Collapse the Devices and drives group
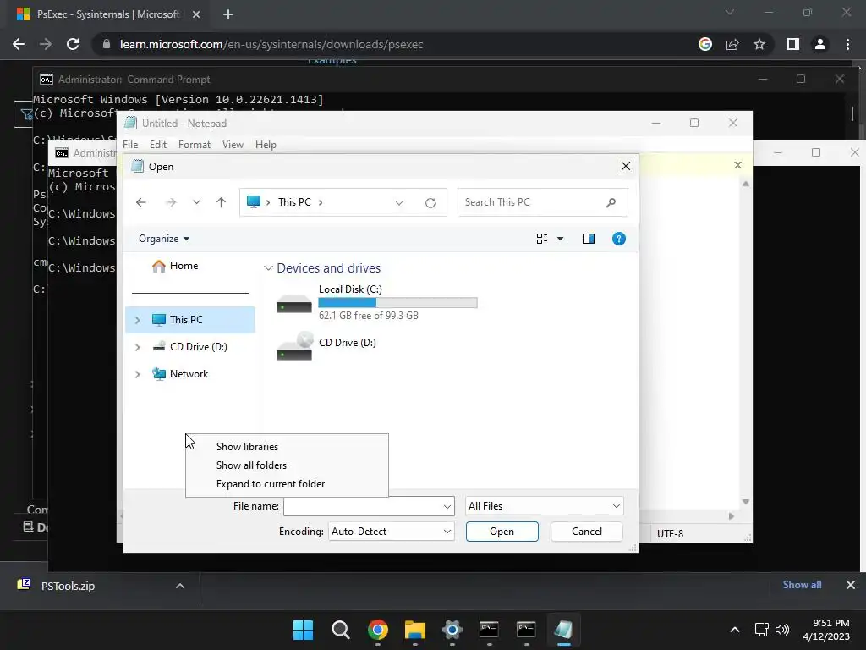This screenshot has height=650, width=866. [268, 268]
